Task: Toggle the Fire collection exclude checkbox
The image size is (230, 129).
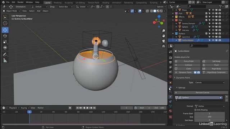Action: pos(206,20)
